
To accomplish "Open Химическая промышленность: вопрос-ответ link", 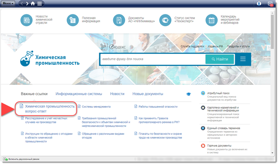I will [x=50, y=109].
